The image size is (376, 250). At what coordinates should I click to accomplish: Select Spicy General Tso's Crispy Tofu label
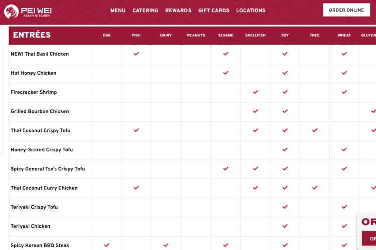(x=48, y=169)
